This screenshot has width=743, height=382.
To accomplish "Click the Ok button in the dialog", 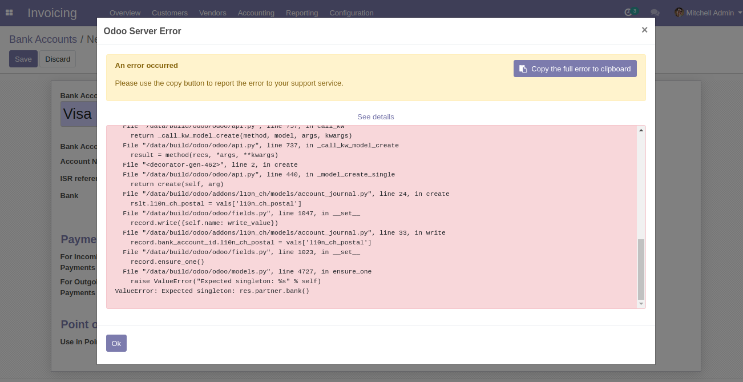I will click(116, 343).
